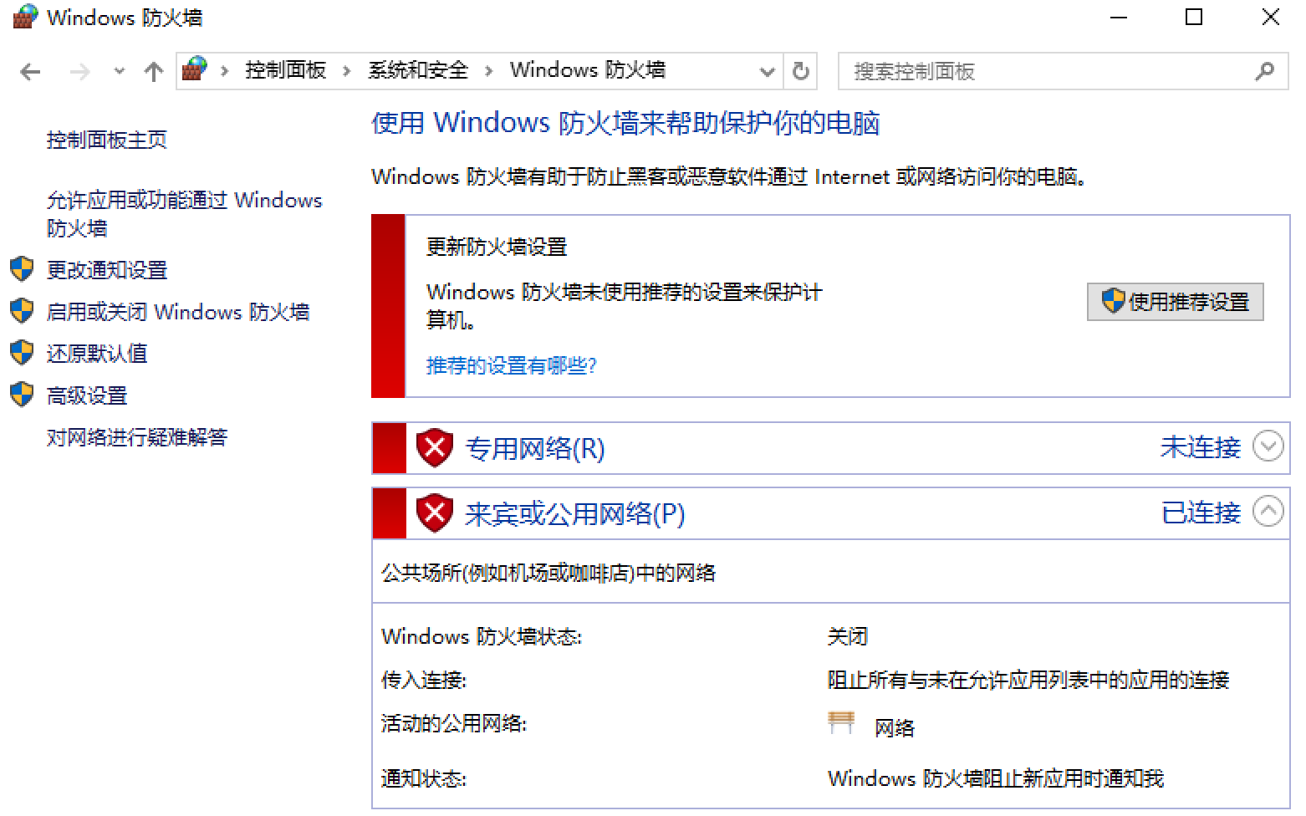
Task: Close the Windows 防火墙 window
Action: tap(1270, 18)
